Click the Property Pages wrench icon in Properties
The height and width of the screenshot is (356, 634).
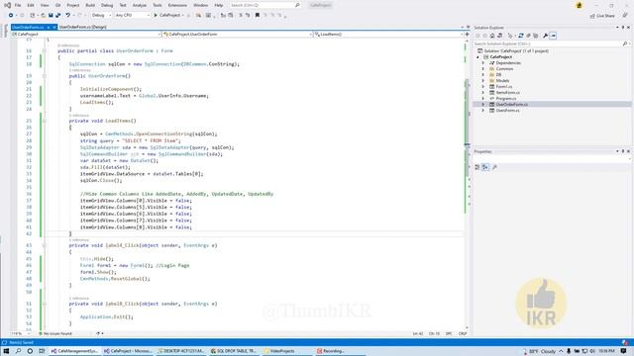(494, 167)
